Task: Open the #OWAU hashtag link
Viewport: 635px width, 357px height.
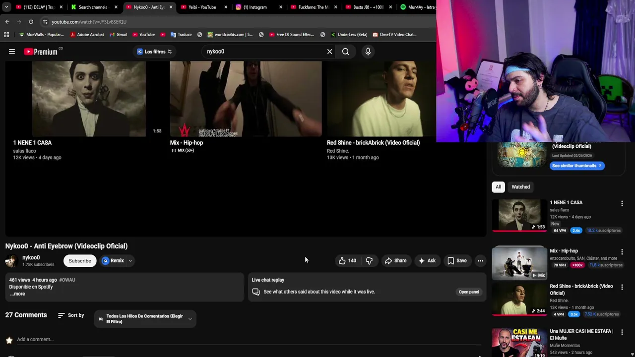Action: [x=67, y=280]
